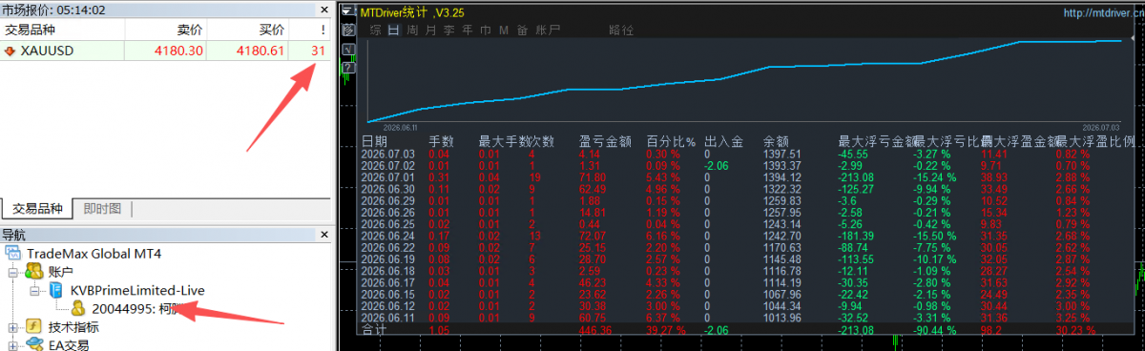This screenshot has height=351, width=1145.
Task: Click the square-root symbol button on chart
Action: [348, 50]
